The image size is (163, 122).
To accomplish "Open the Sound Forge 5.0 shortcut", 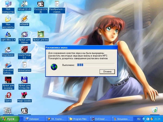I will [x=24, y=53].
